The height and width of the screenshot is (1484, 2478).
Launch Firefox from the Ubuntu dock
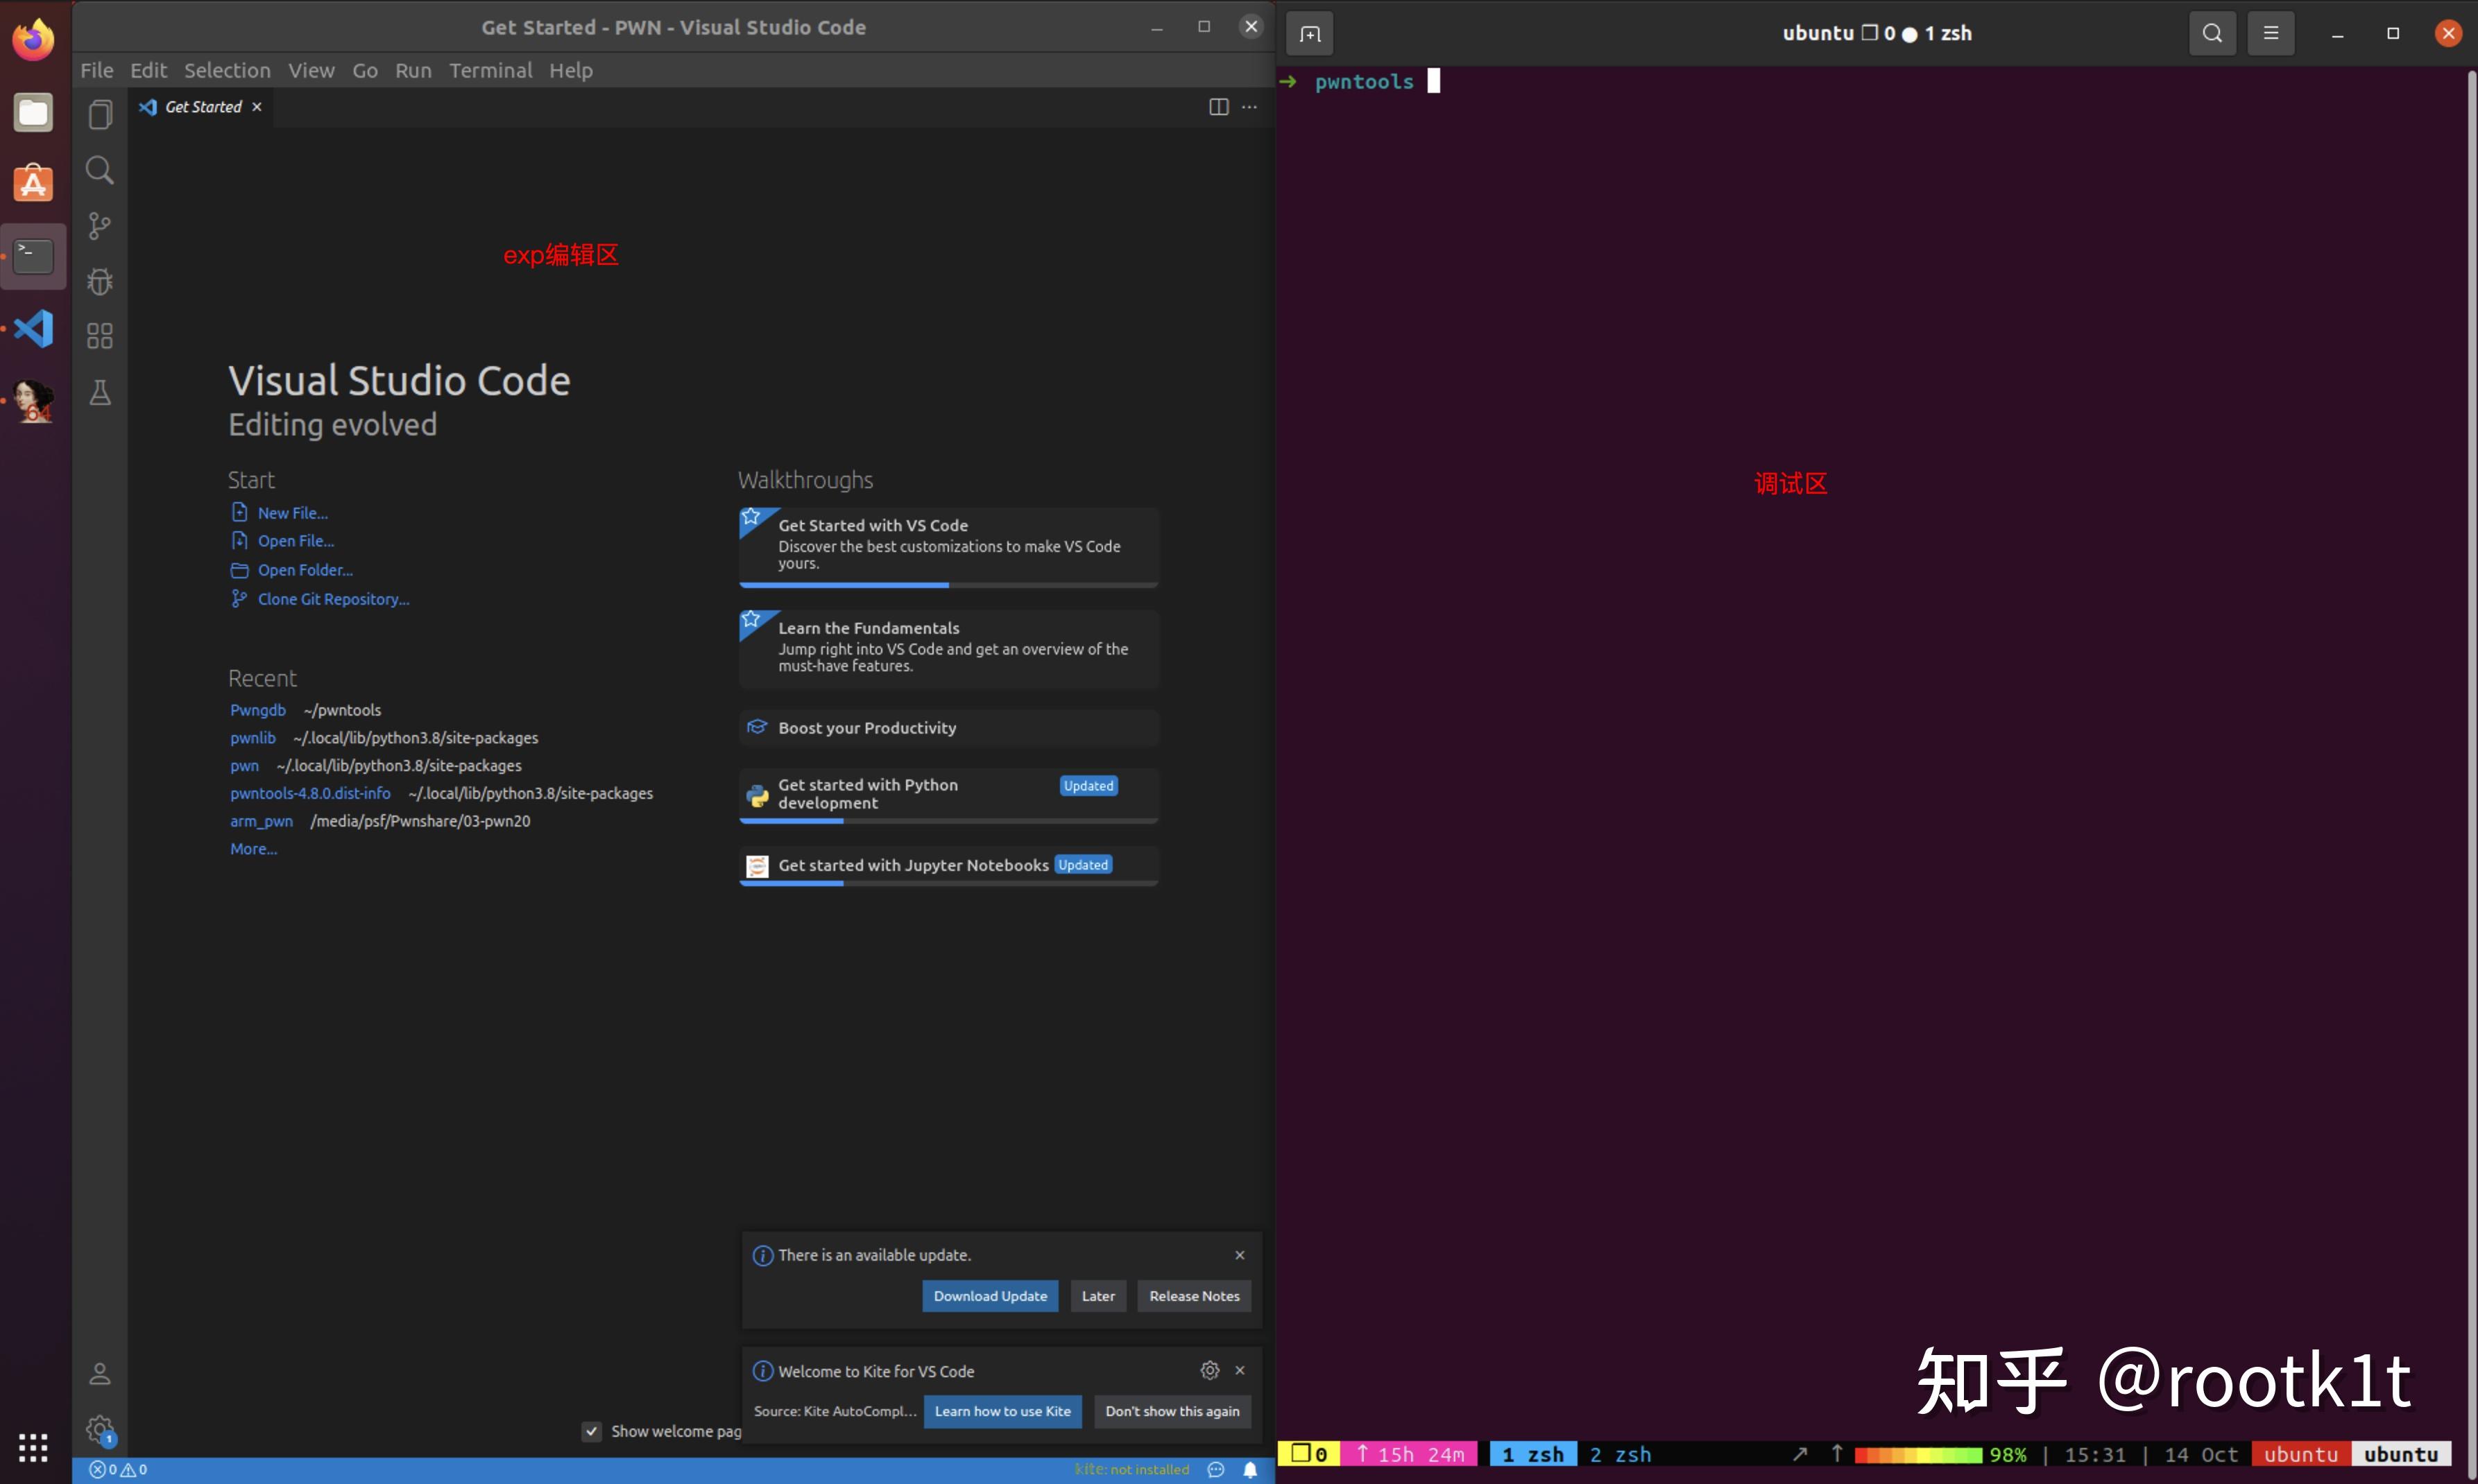coord(33,38)
